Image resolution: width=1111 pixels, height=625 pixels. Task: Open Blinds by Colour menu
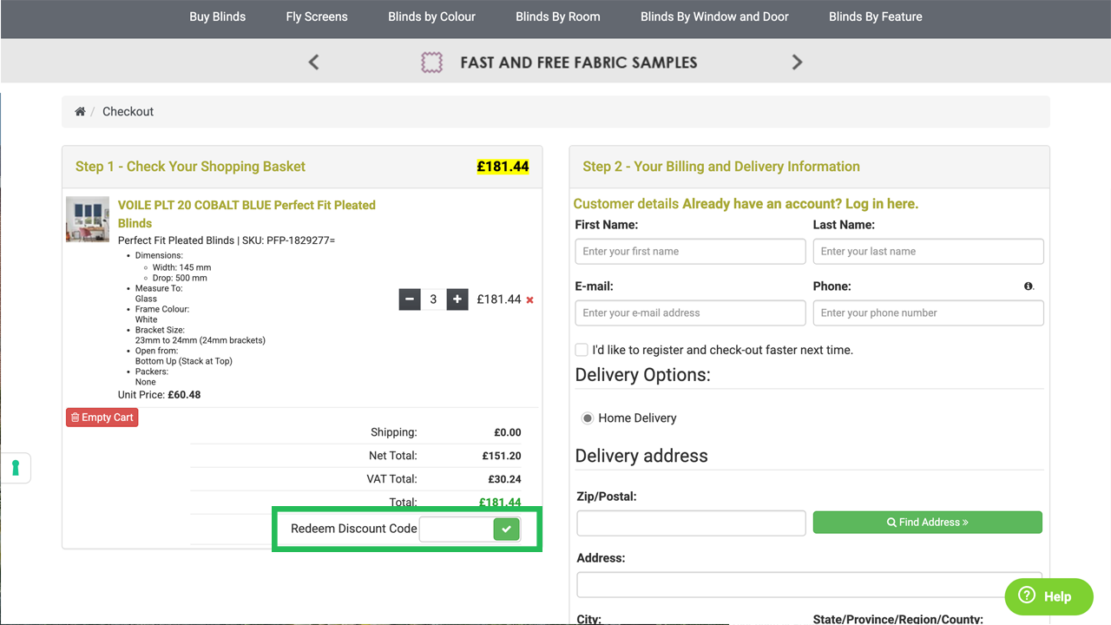(431, 16)
